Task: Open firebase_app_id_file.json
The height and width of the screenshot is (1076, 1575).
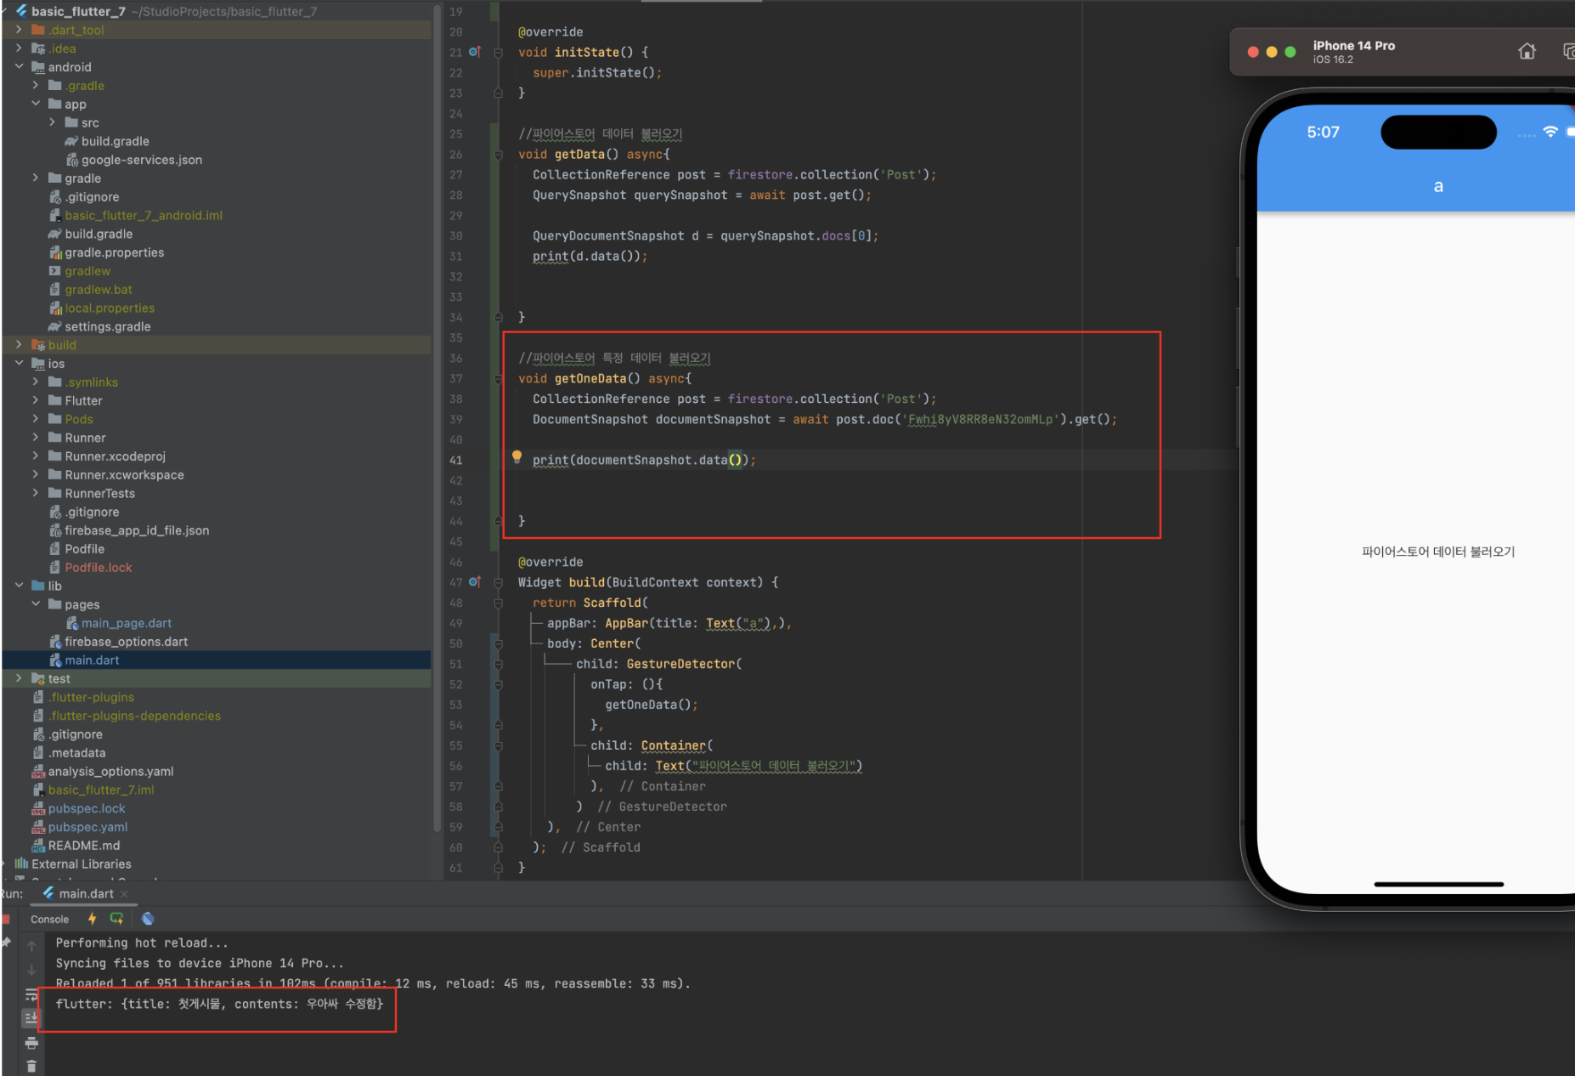Action: click(x=137, y=530)
